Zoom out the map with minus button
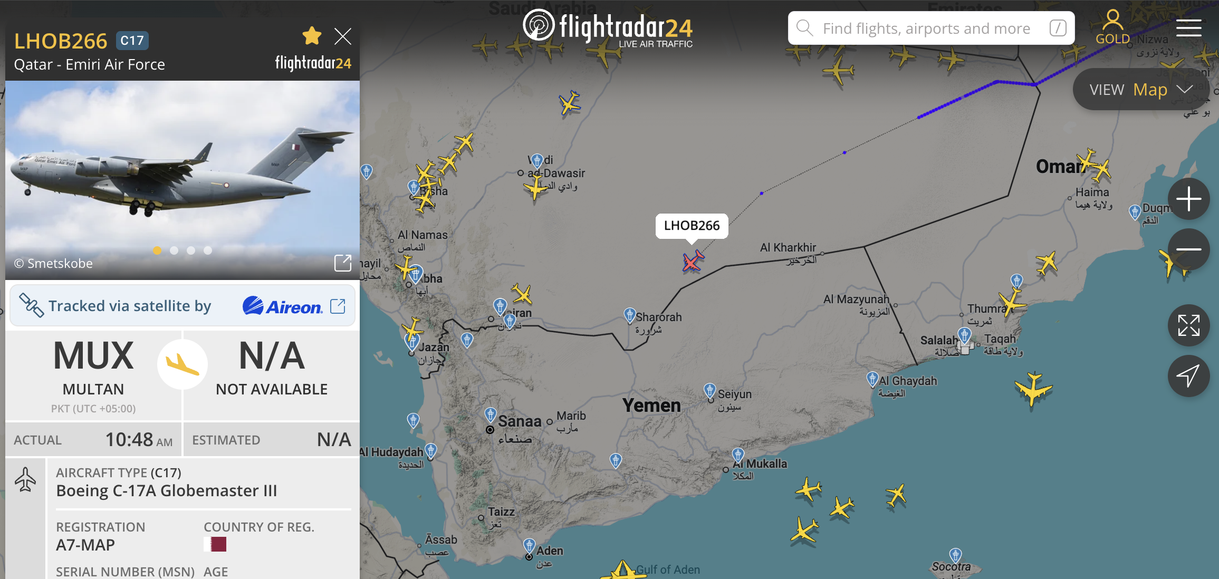The height and width of the screenshot is (579, 1219). tap(1189, 249)
